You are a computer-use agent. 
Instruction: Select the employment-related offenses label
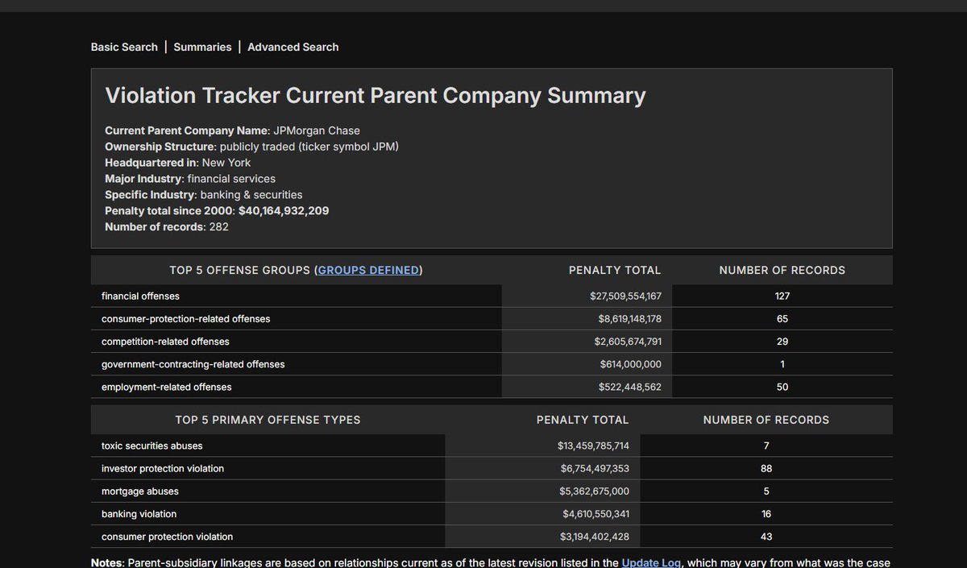pyautogui.click(x=166, y=387)
